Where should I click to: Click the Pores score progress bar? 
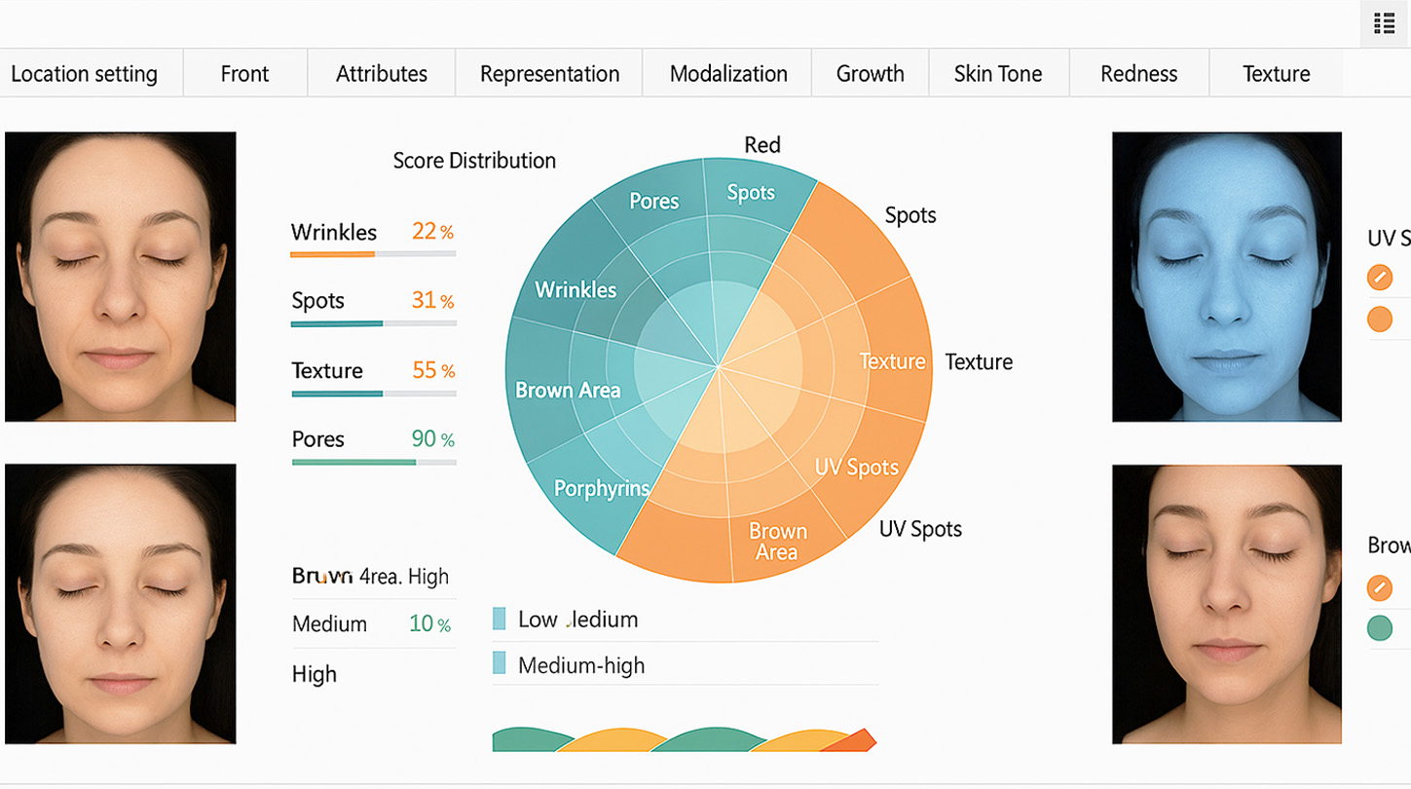[373, 462]
